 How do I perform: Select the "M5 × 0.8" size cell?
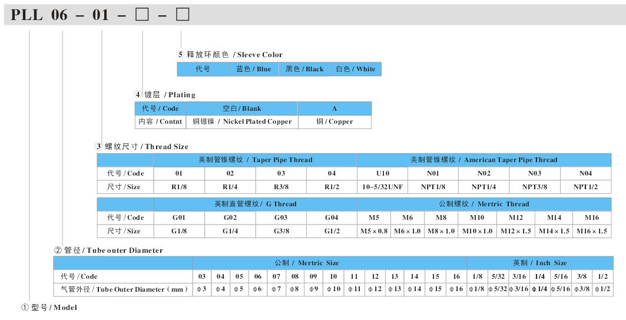(374, 232)
